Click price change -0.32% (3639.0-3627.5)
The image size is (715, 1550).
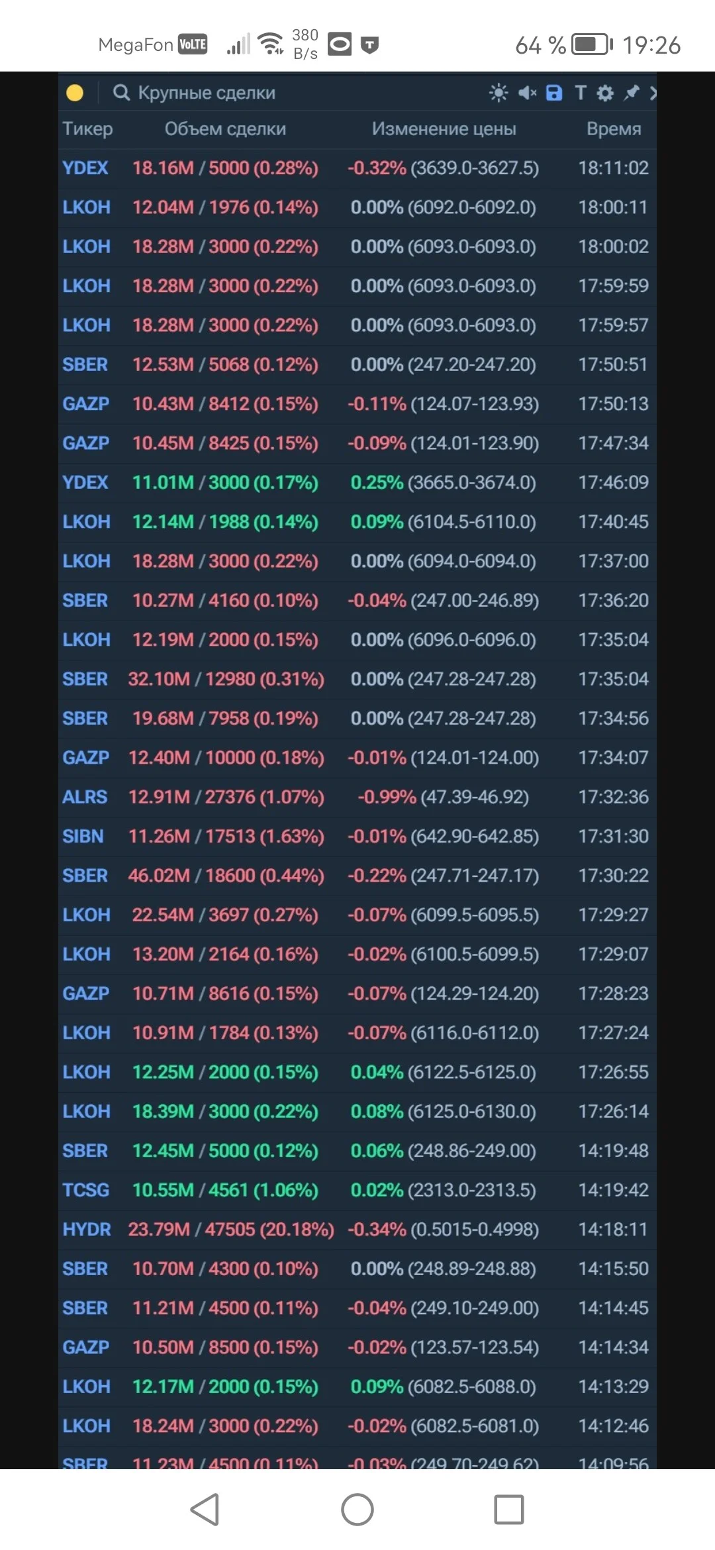443,168
